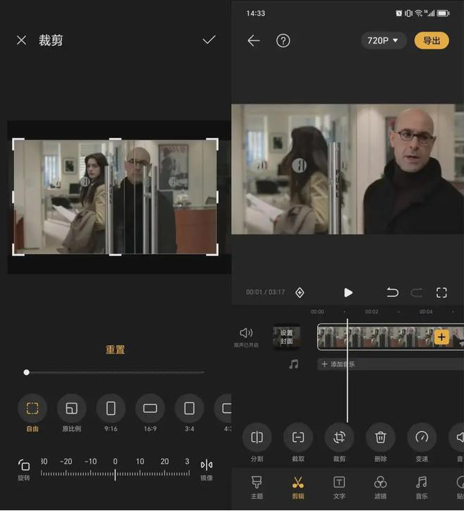
Task: Click the 00:02 timeline ruler mark
Action: [x=371, y=312]
